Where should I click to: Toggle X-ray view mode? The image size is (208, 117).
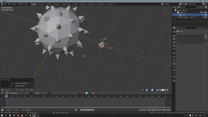pos(157,90)
